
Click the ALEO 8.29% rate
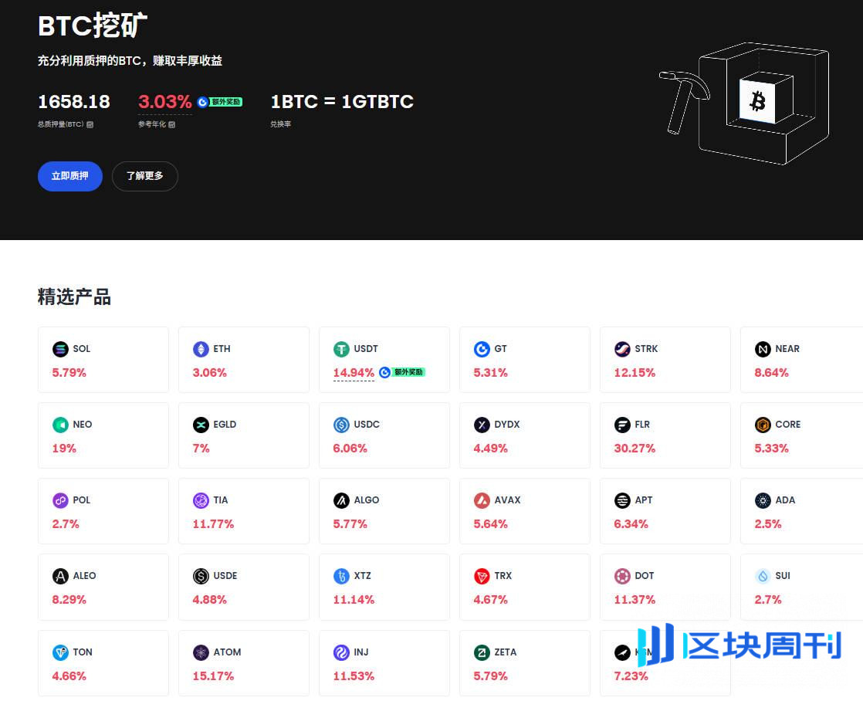point(69,600)
